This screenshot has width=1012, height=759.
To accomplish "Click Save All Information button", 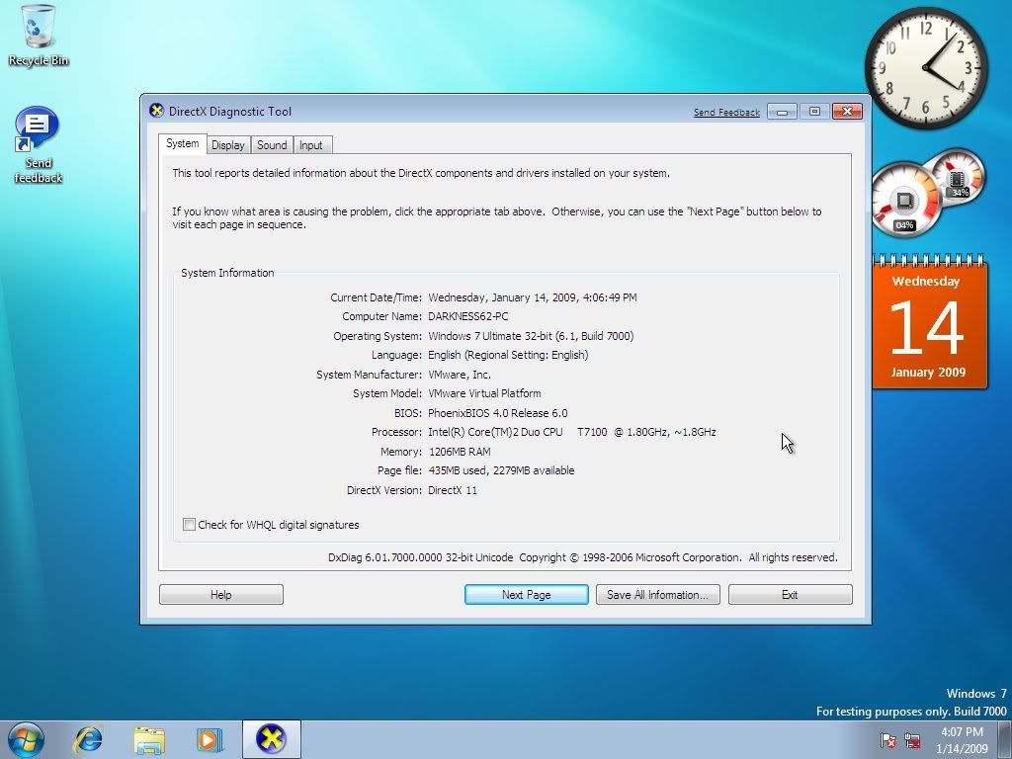I will [657, 594].
